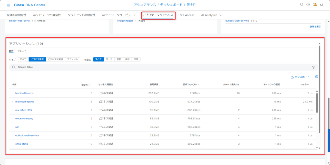Click the エクスポート button
The width and height of the screenshot is (330, 165).
point(300,77)
